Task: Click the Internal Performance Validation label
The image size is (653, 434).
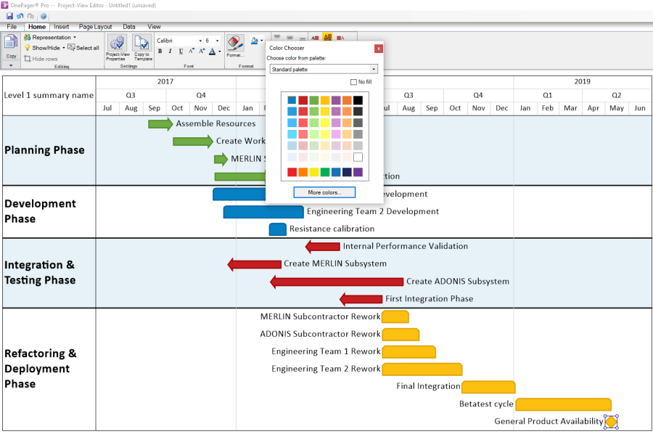Action: 405,246
